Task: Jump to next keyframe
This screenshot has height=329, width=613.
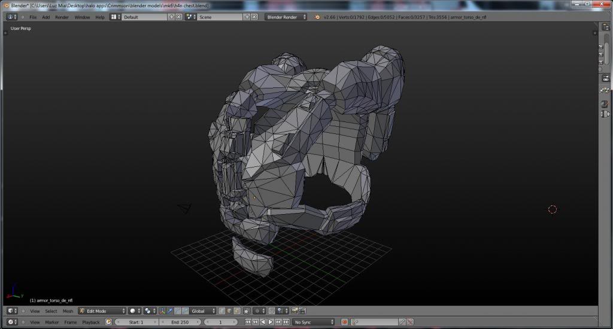Action: (278, 322)
